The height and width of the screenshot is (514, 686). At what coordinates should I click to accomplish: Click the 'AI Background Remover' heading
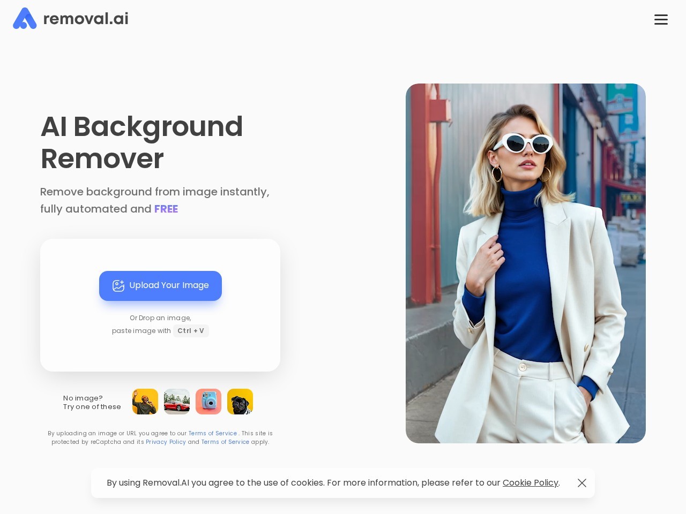(142, 142)
